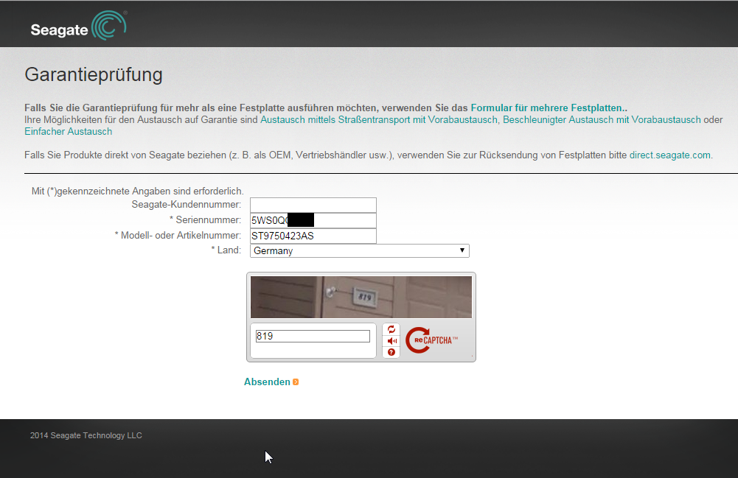Open the reCAPTCHA help icon
Screen dimensions: 738x478
pyautogui.click(x=391, y=352)
